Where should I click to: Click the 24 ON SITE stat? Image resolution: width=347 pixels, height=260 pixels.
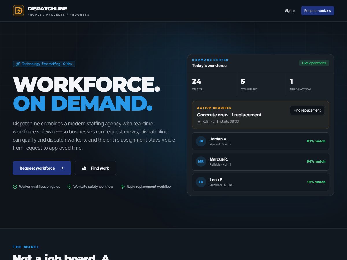(x=212, y=84)
